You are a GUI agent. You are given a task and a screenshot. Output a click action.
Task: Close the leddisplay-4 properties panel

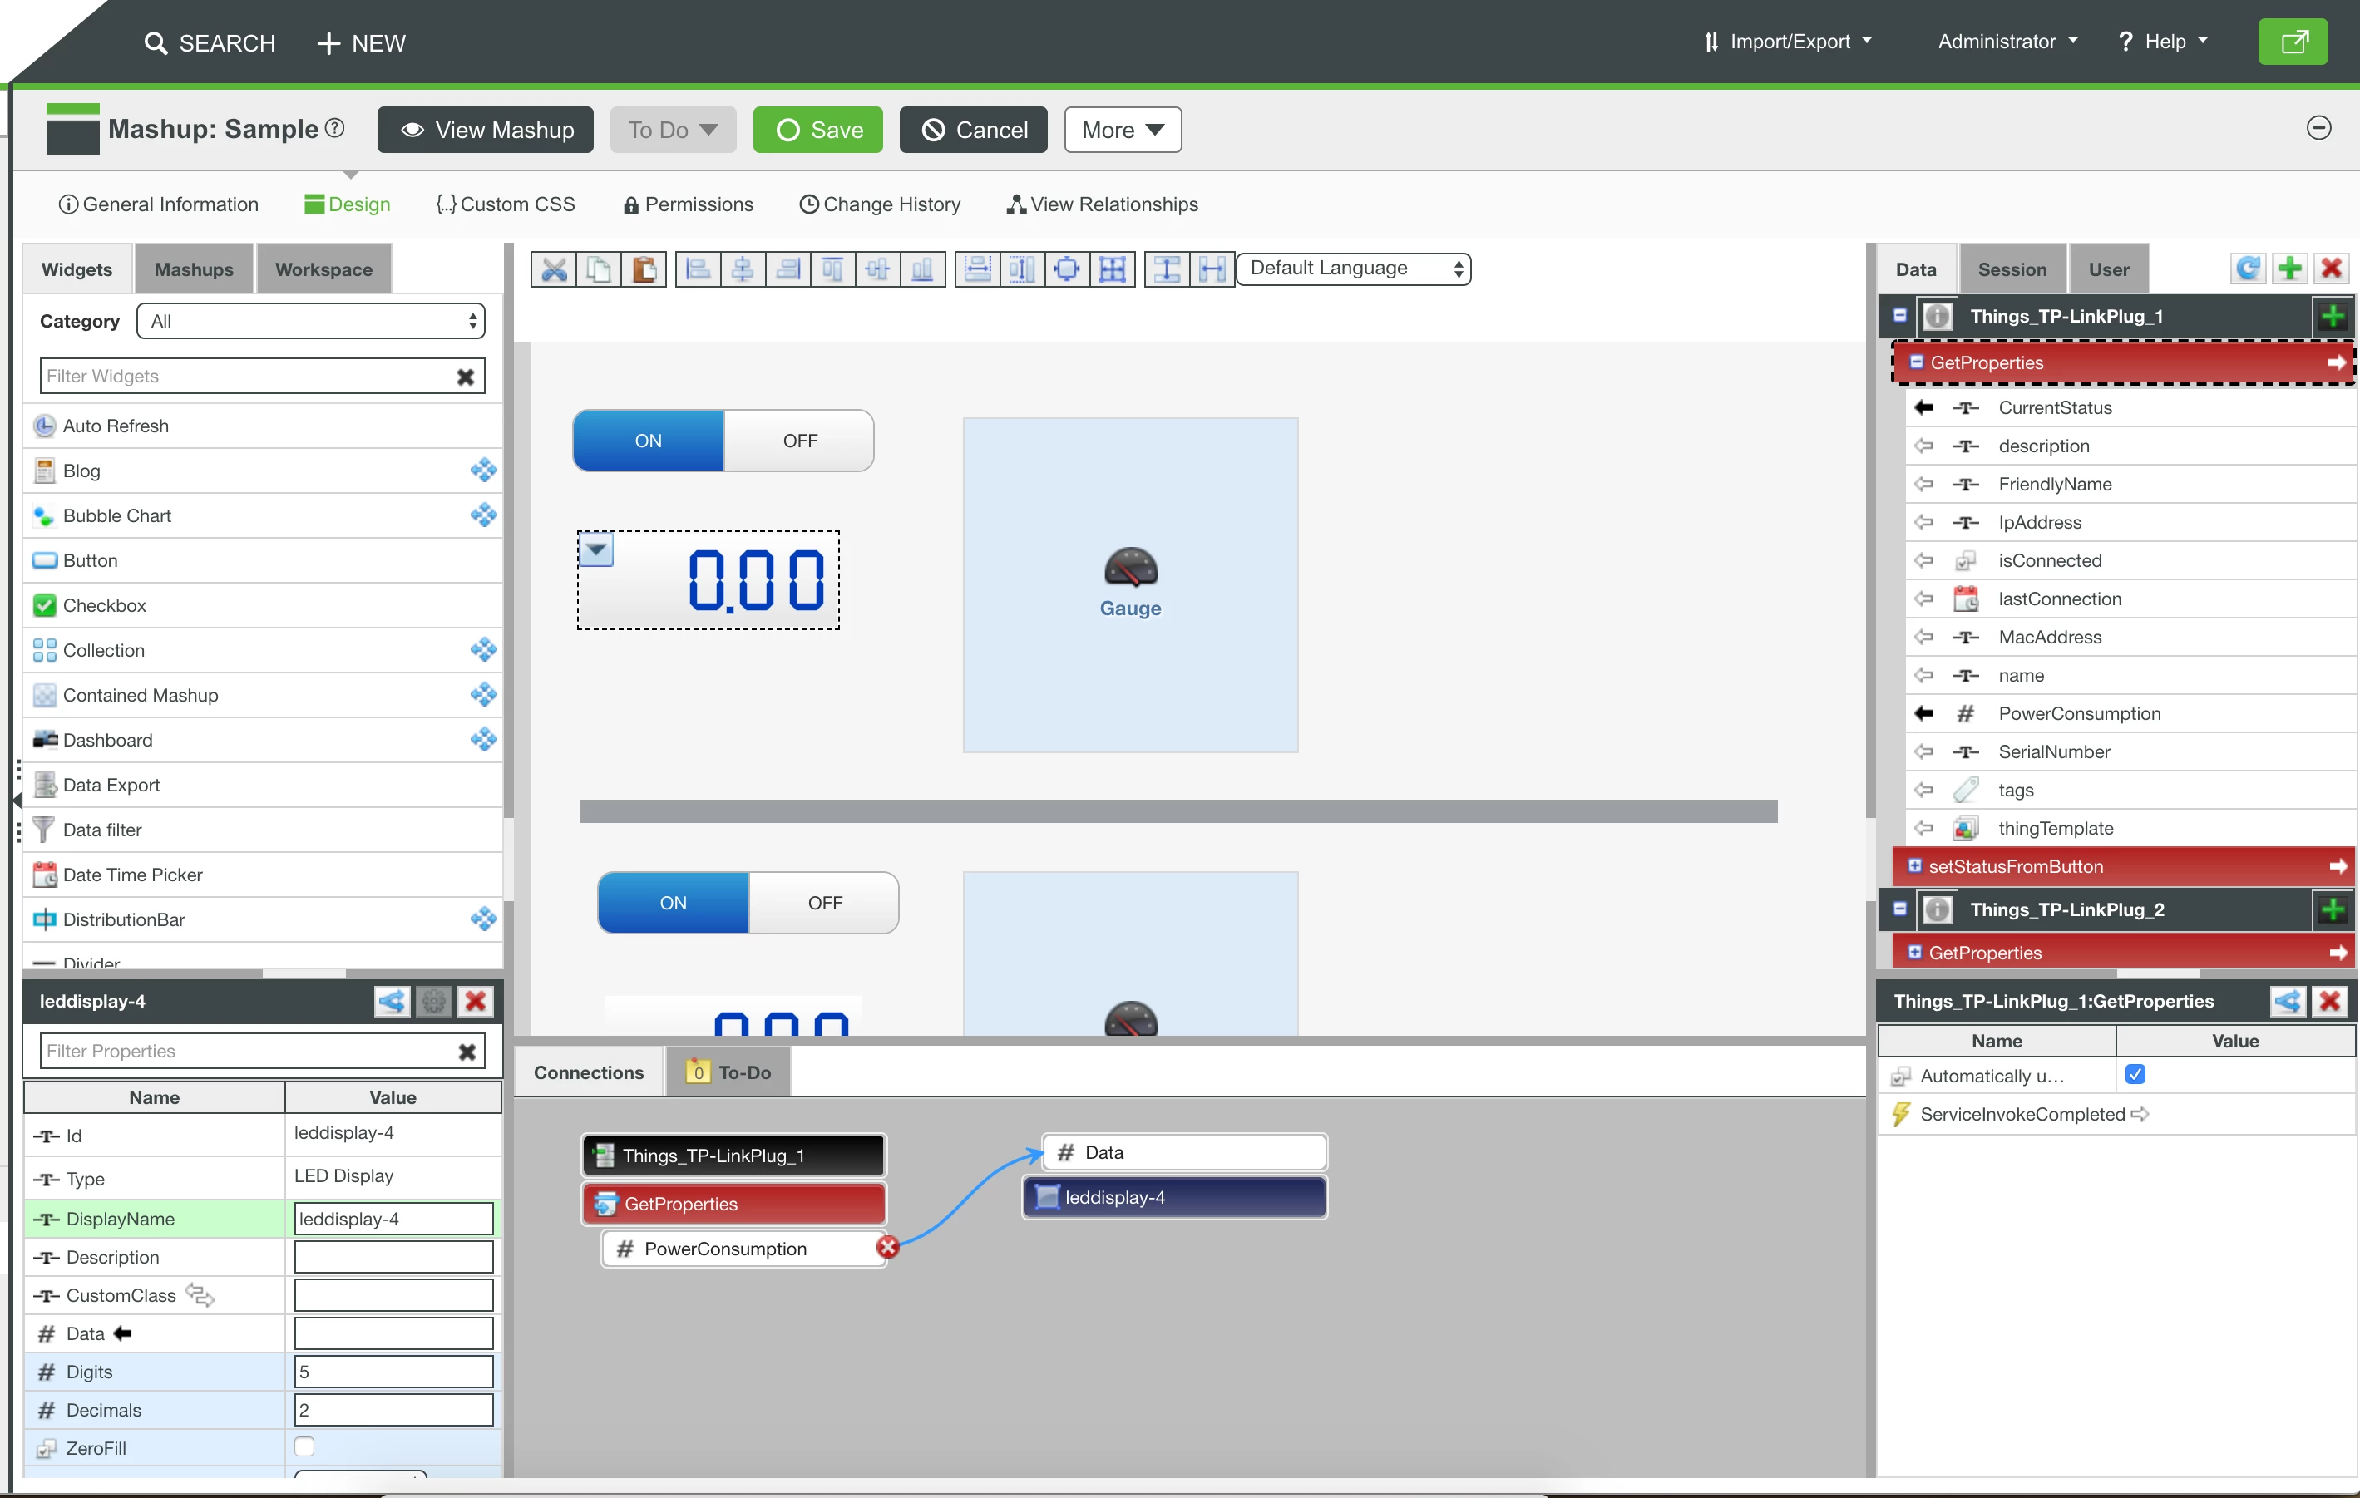(x=476, y=1001)
